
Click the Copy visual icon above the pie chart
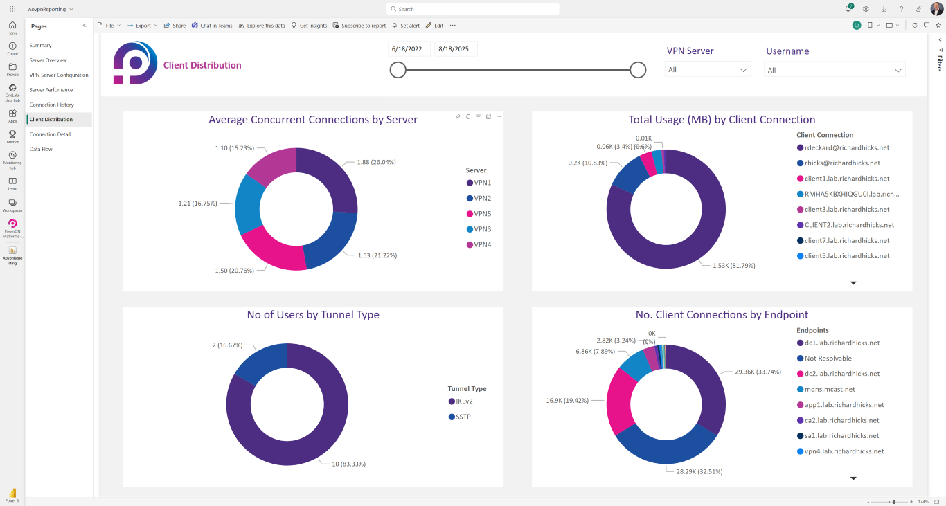coord(468,116)
